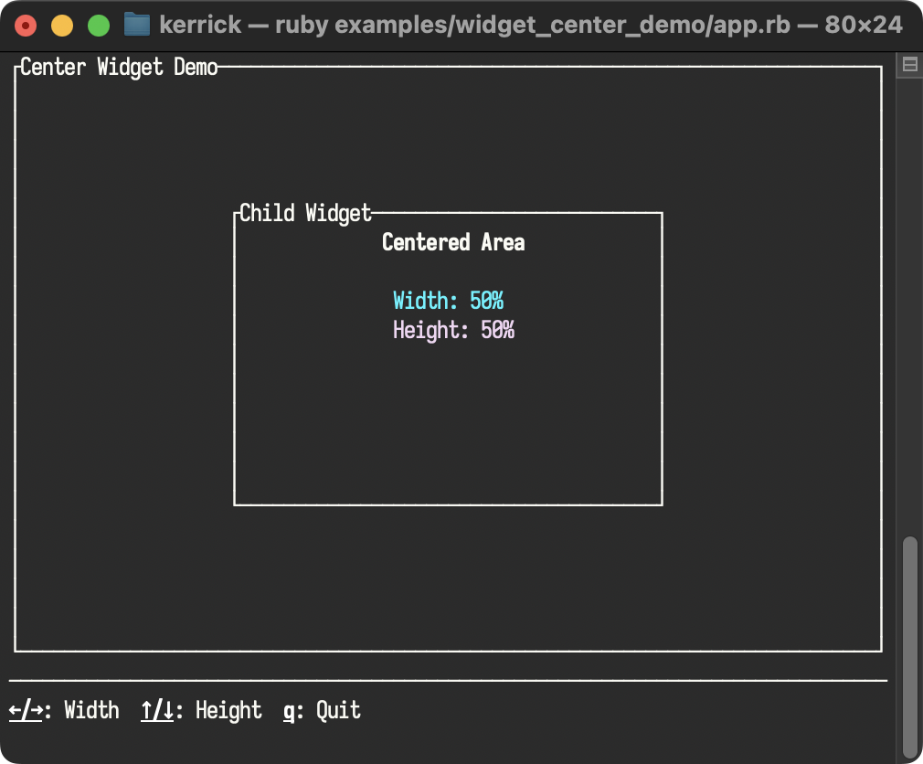Minimize the window with the yellow button
The image size is (923, 764).
click(62, 26)
